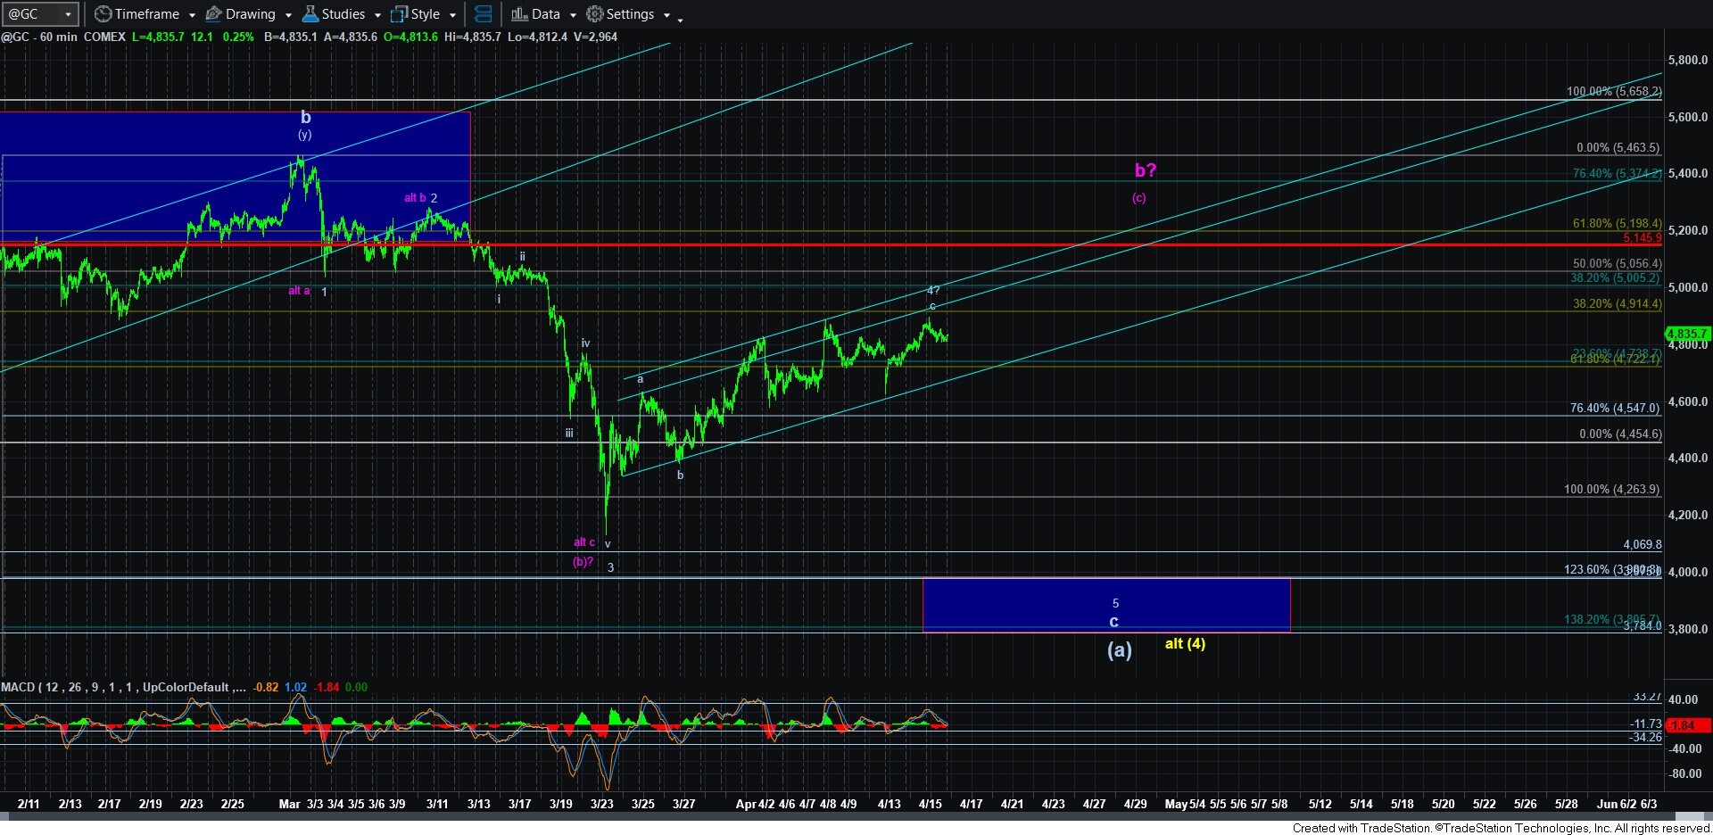Screen dimensions: 1713x835
Task: Open the toolbar overflow arrow after Settings
Action: click(x=680, y=18)
